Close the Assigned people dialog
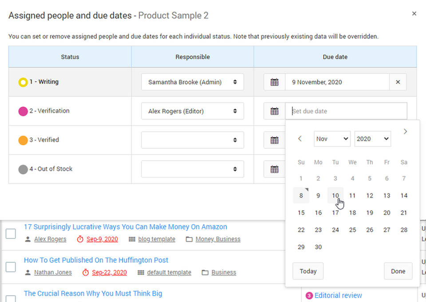 (x=414, y=14)
